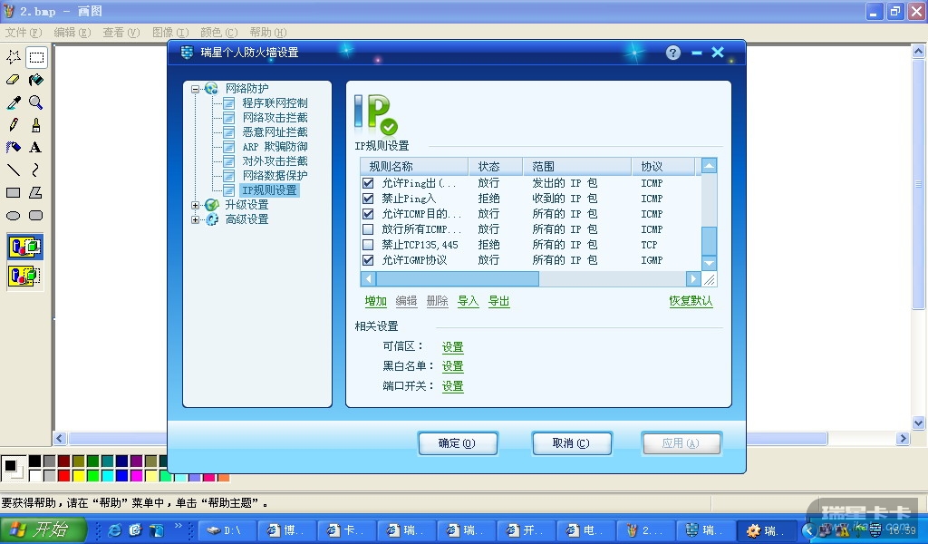Choose the Polygon shape tool

[x=36, y=193]
